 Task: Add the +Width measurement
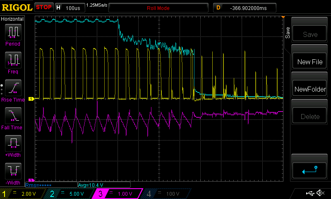pos(12,146)
